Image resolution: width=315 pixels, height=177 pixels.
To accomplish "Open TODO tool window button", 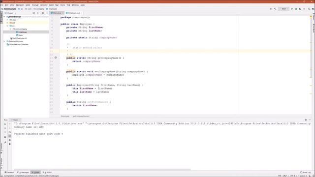I will tap(47, 173).
